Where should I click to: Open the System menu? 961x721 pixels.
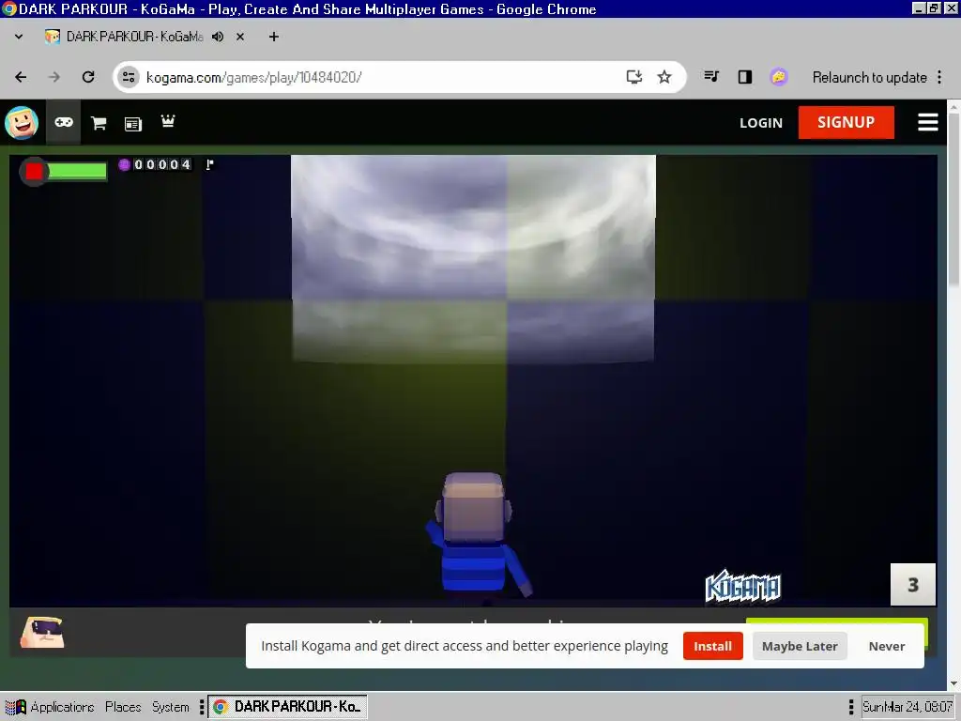click(x=171, y=707)
